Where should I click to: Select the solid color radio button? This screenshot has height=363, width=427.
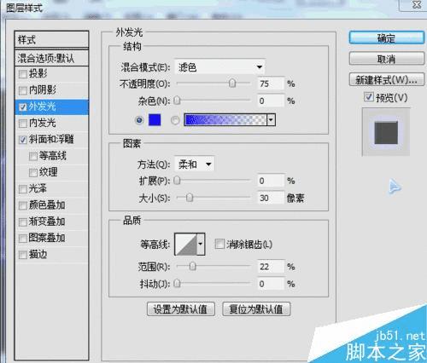point(139,120)
